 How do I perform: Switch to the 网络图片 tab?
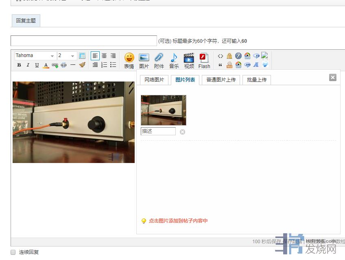tap(154, 80)
